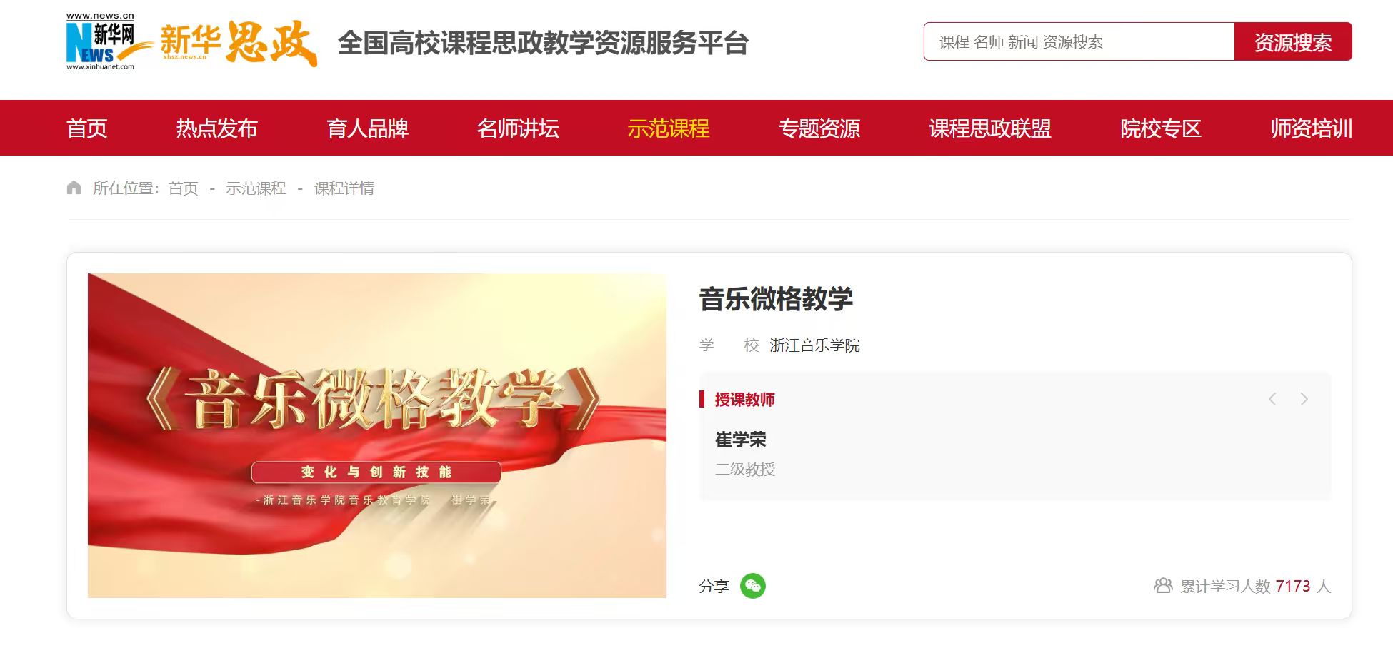Click the WeChat share icon
Viewport: 1393px width, 653px height.
click(752, 586)
